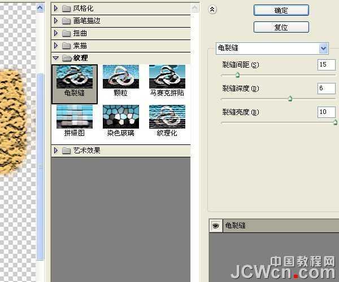This screenshot has height=282, width=339.
Task: Expand the 素描 filter folder
Action: [56, 45]
